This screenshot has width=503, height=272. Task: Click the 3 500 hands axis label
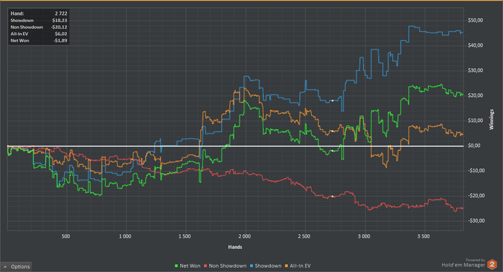coord(423,236)
